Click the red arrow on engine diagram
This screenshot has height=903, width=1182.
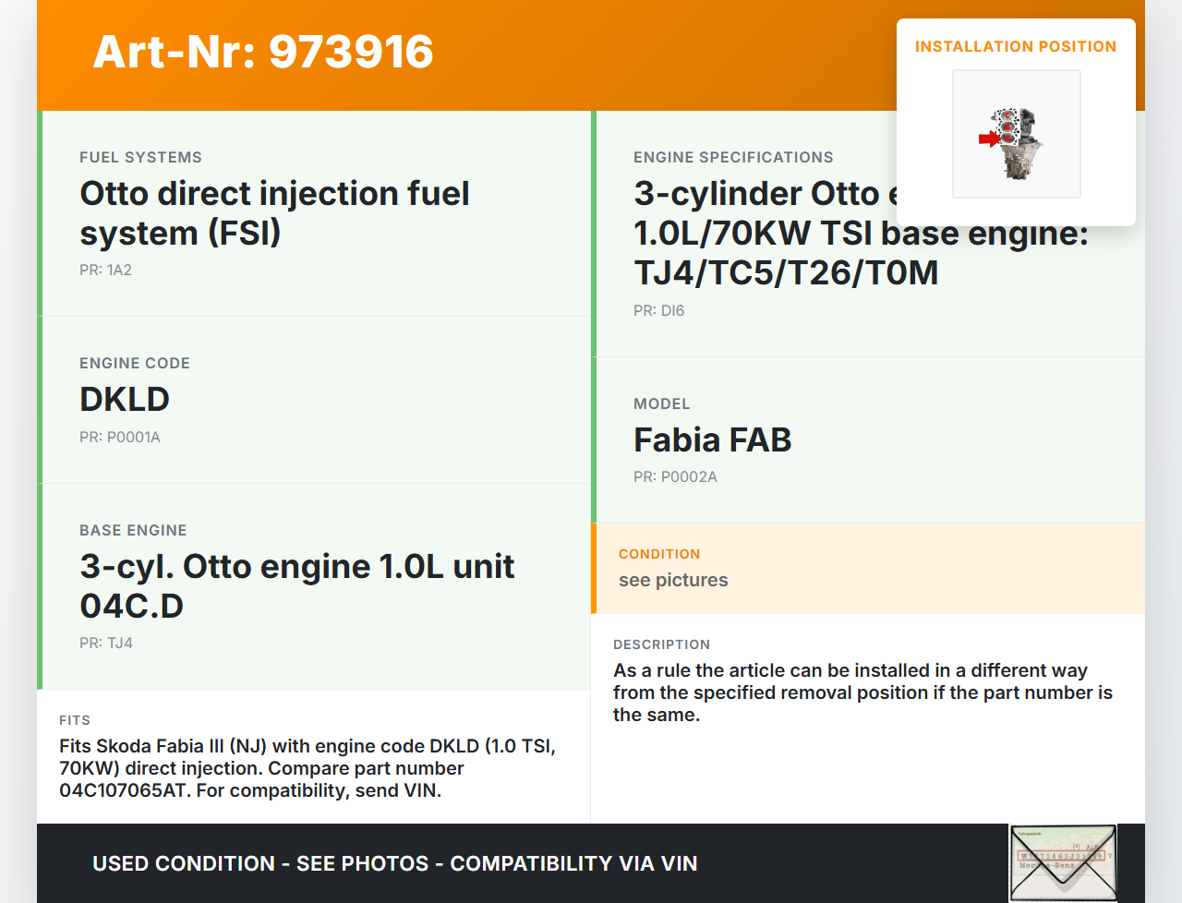click(988, 139)
